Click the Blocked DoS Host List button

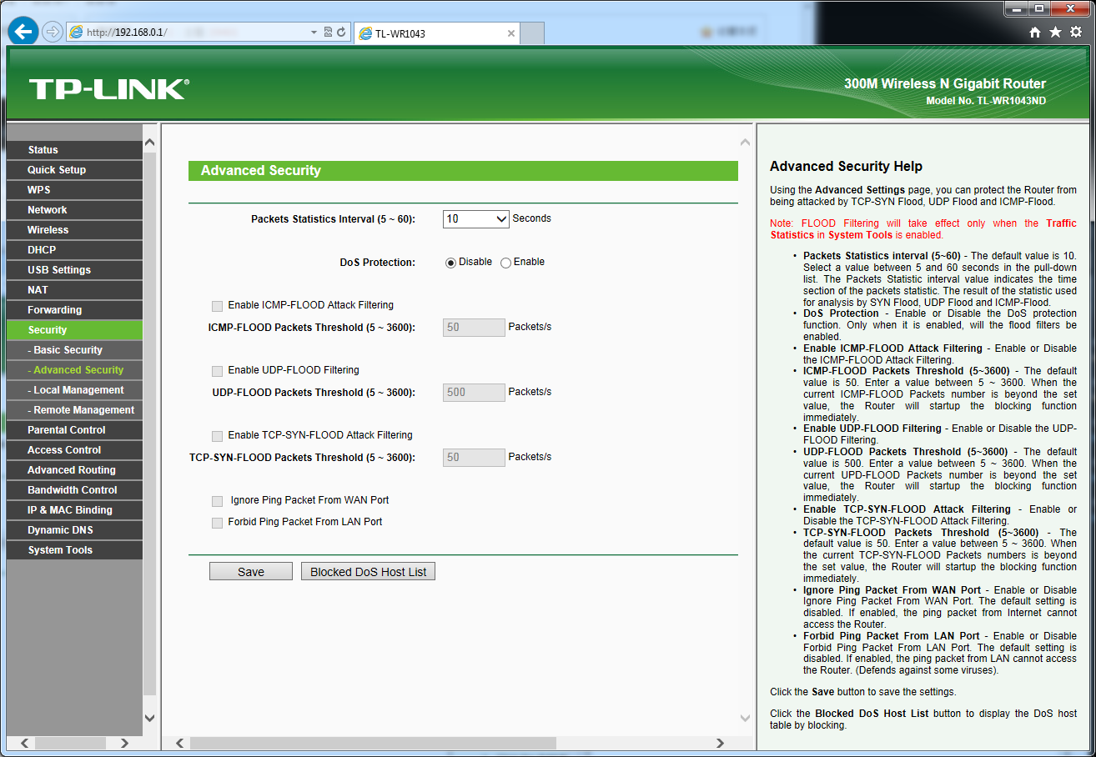click(x=368, y=572)
